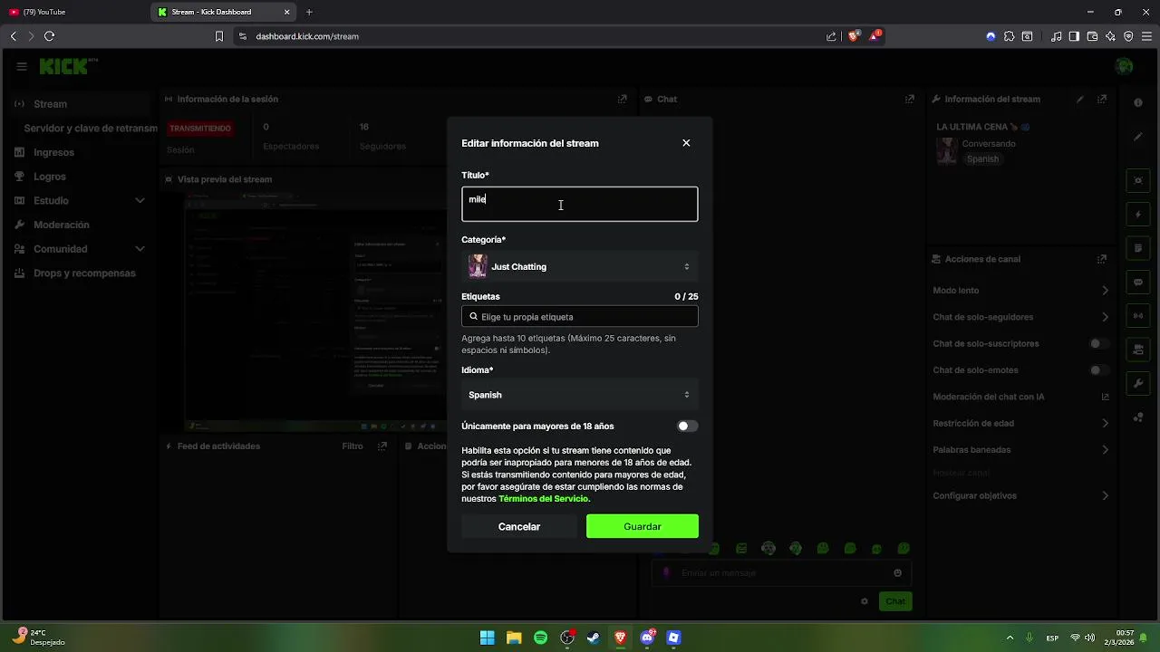The height and width of the screenshot is (652, 1160).
Task: Open Logros in the sidebar
Action: pyautogui.click(x=50, y=177)
